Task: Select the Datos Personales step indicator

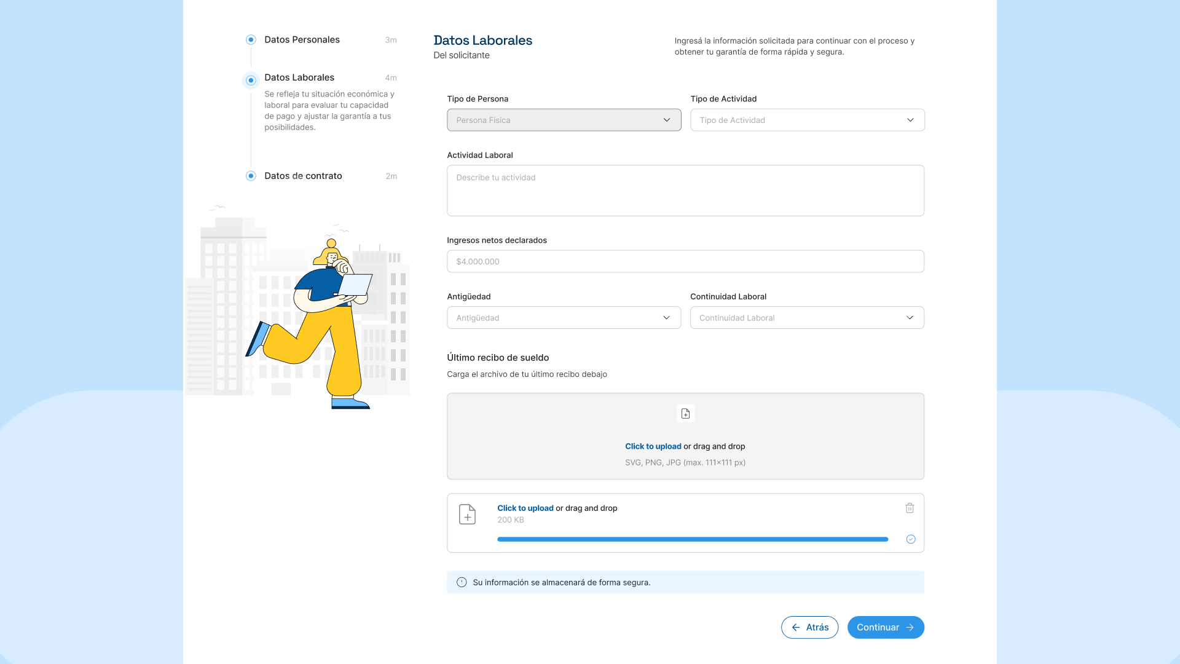Action: tap(251, 40)
